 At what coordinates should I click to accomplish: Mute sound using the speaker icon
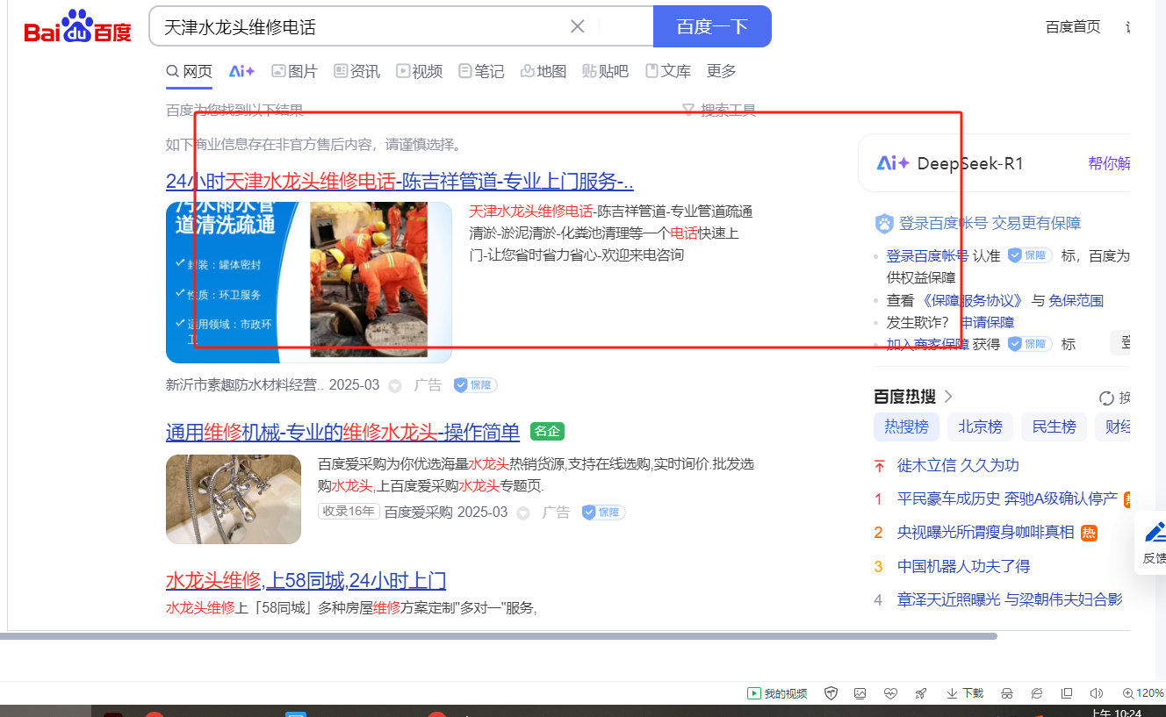1096,693
